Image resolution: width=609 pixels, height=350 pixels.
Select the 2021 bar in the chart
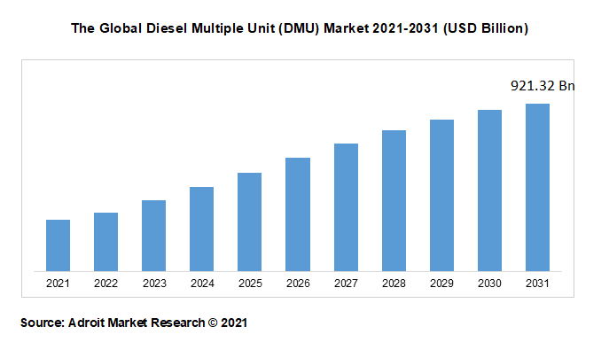(58, 245)
